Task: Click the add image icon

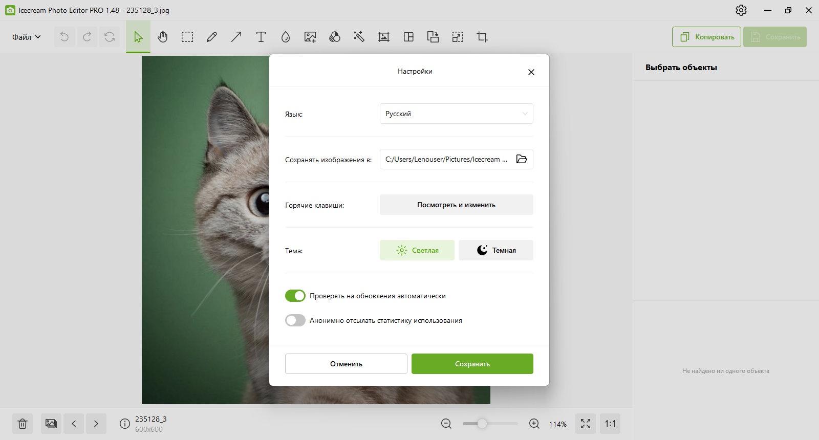Action: point(310,37)
